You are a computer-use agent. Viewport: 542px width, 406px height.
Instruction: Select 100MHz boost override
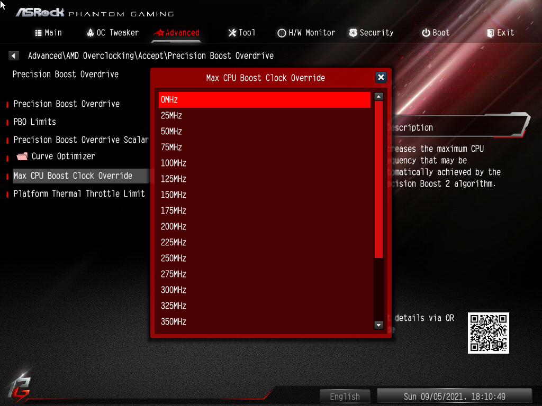click(x=265, y=163)
